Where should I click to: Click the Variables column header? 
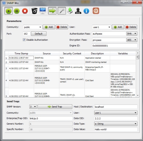click(123, 53)
